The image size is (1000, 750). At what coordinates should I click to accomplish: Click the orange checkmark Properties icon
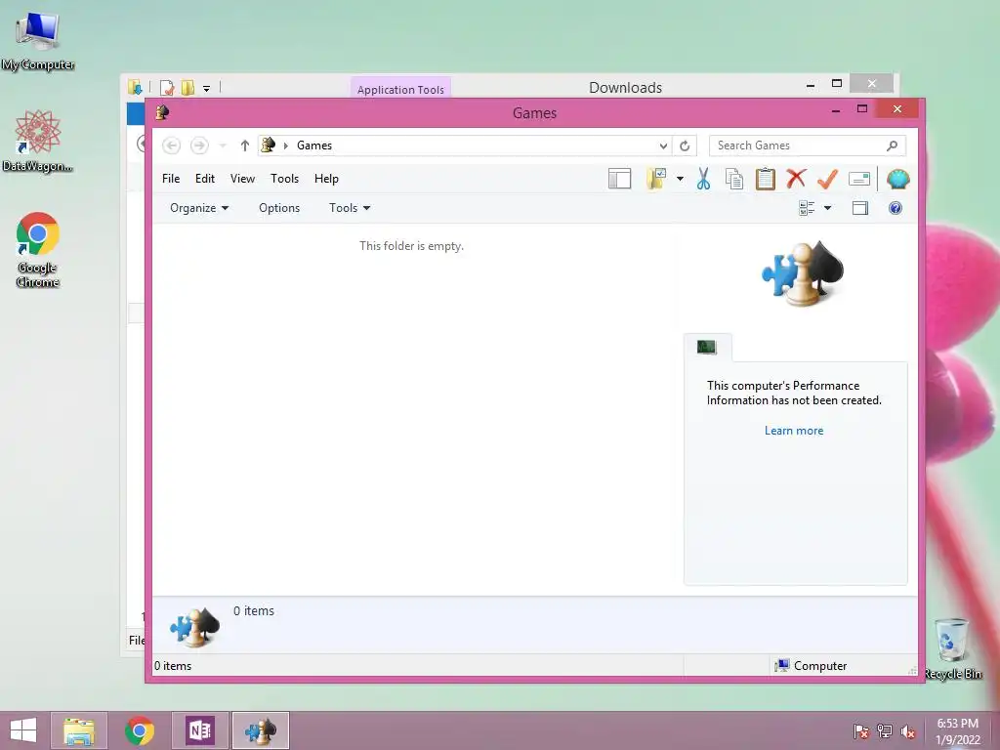coord(827,179)
